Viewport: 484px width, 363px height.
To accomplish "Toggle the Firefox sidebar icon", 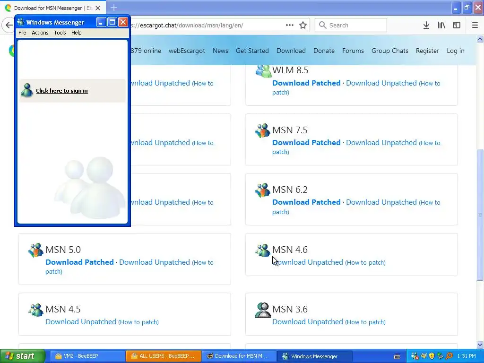I will point(457,26).
